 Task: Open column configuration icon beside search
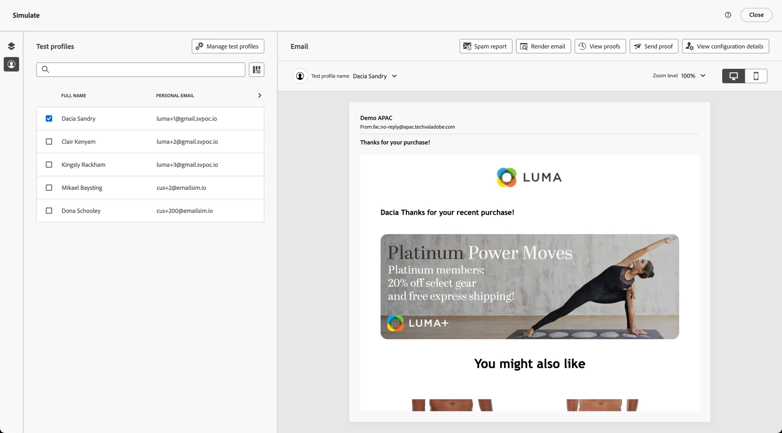[x=257, y=70]
